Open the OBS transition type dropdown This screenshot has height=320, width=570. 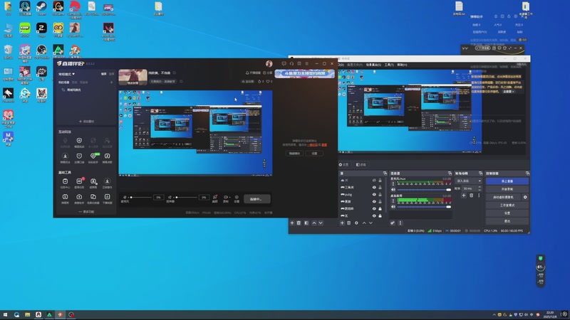tap(469, 181)
